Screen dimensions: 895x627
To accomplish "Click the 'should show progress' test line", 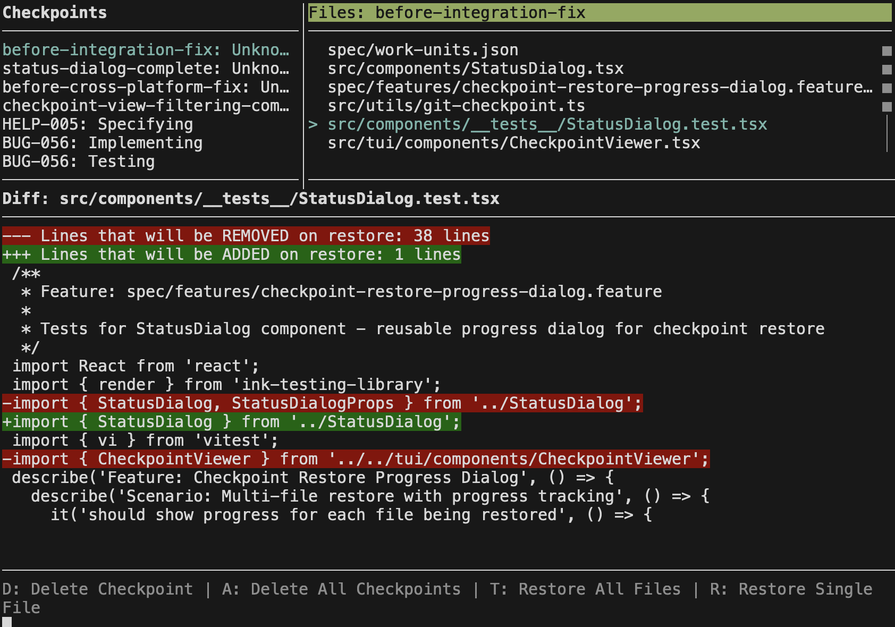I will pos(351,515).
